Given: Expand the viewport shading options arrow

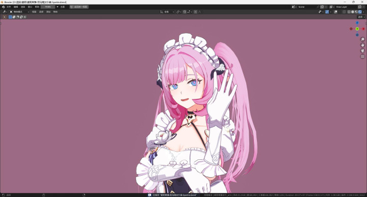Looking at the screenshot, I should (363, 12).
